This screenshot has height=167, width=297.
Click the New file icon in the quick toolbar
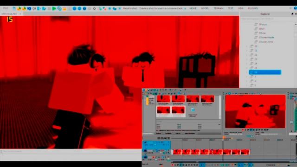14,8
